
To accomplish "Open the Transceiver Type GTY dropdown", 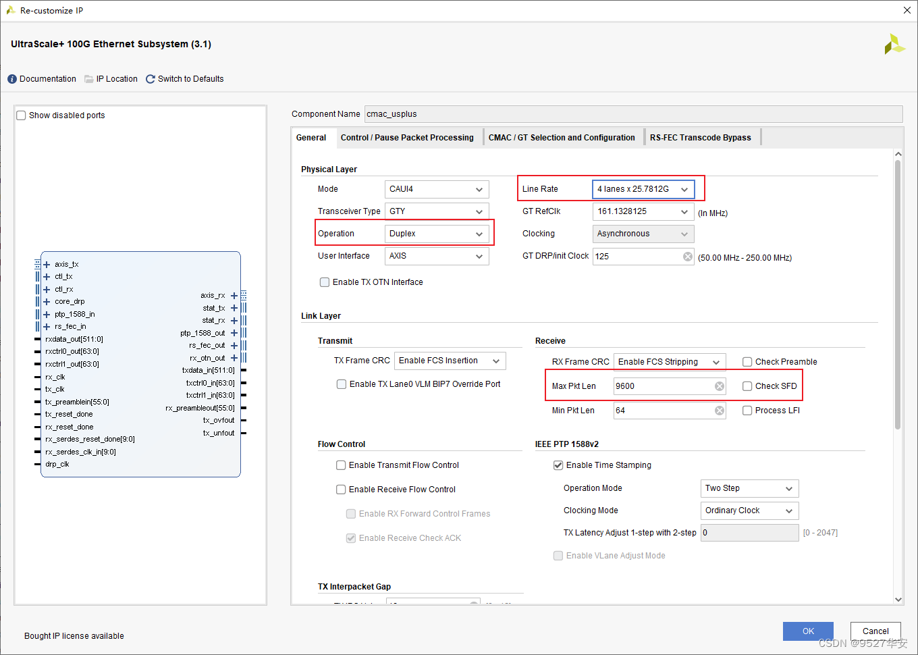I will (437, 211).
